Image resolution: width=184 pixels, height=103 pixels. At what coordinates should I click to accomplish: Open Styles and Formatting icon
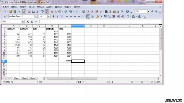point(5,17)
